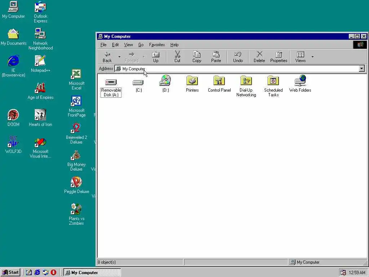
Task: Select My Documents desktop icon
Action: [x=13, y=37]
